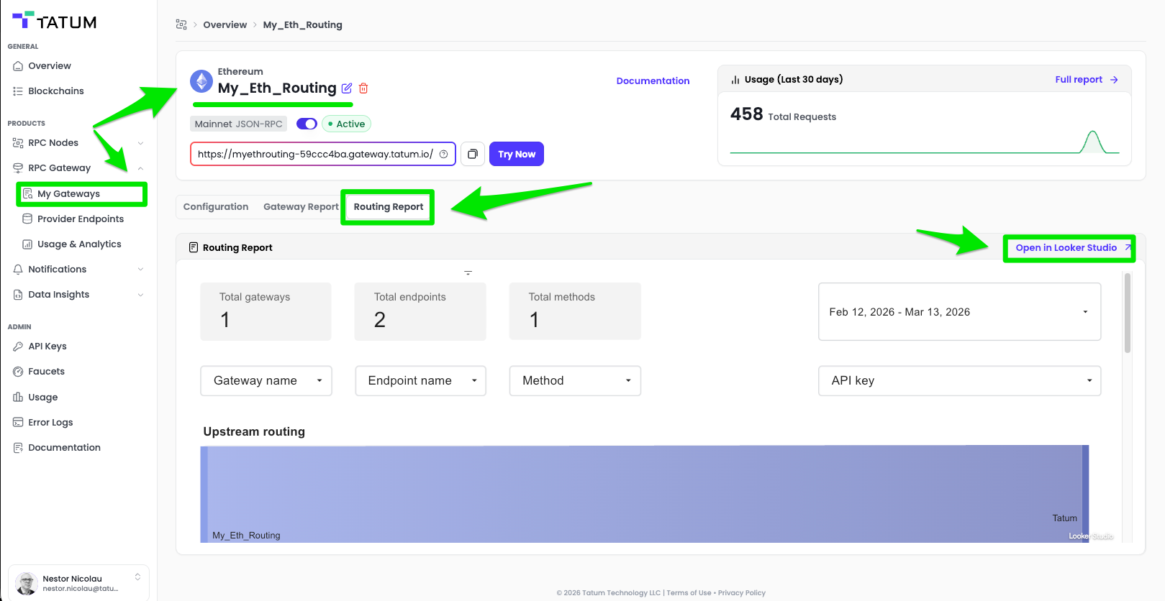The height and width of the screenshot is (601, 1165).
Task: Open the Terms of Use link
Action: coord(689,593)
